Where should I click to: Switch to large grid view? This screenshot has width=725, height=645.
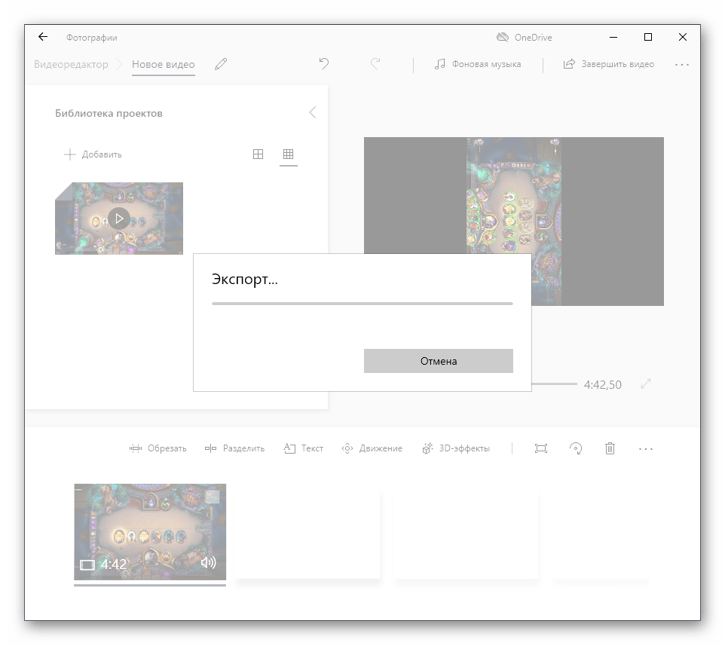click(x=258, y=154)
